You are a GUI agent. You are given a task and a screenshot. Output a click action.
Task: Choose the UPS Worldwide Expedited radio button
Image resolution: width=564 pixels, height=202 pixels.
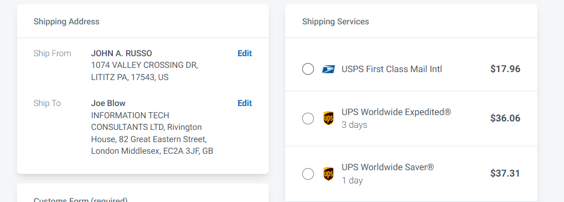[x=308, y=118]
